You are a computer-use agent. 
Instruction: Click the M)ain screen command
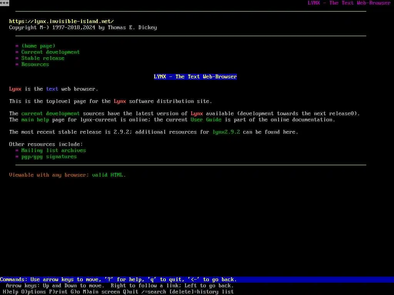[101, 292]
